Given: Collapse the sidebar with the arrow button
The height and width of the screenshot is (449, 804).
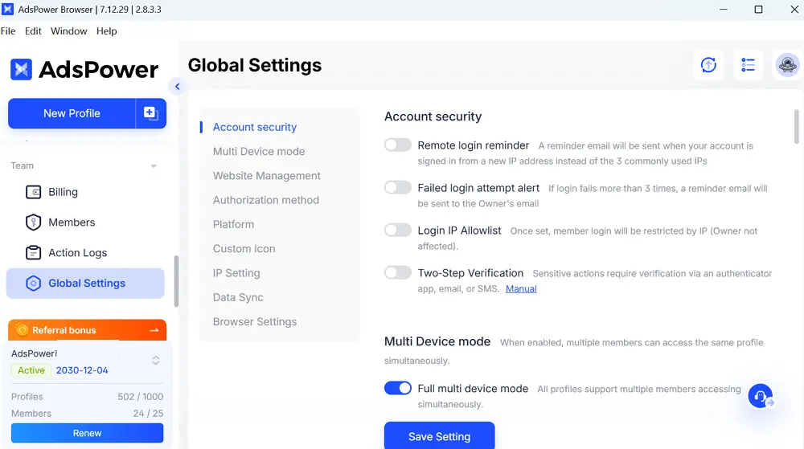Looking at the screenshot, I should click(178, 87).
